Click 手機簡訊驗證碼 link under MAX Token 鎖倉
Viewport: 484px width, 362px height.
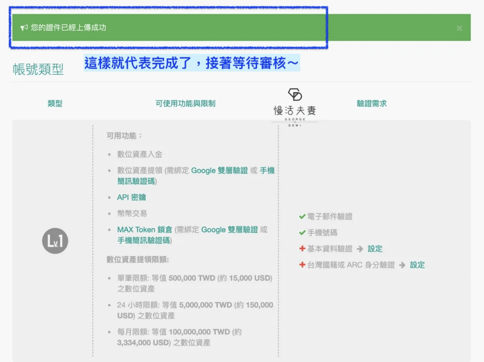[144, 240]
